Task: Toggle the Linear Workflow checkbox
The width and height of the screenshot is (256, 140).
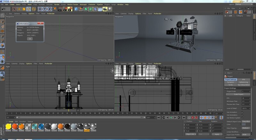Action: click(x=242, y=132)
